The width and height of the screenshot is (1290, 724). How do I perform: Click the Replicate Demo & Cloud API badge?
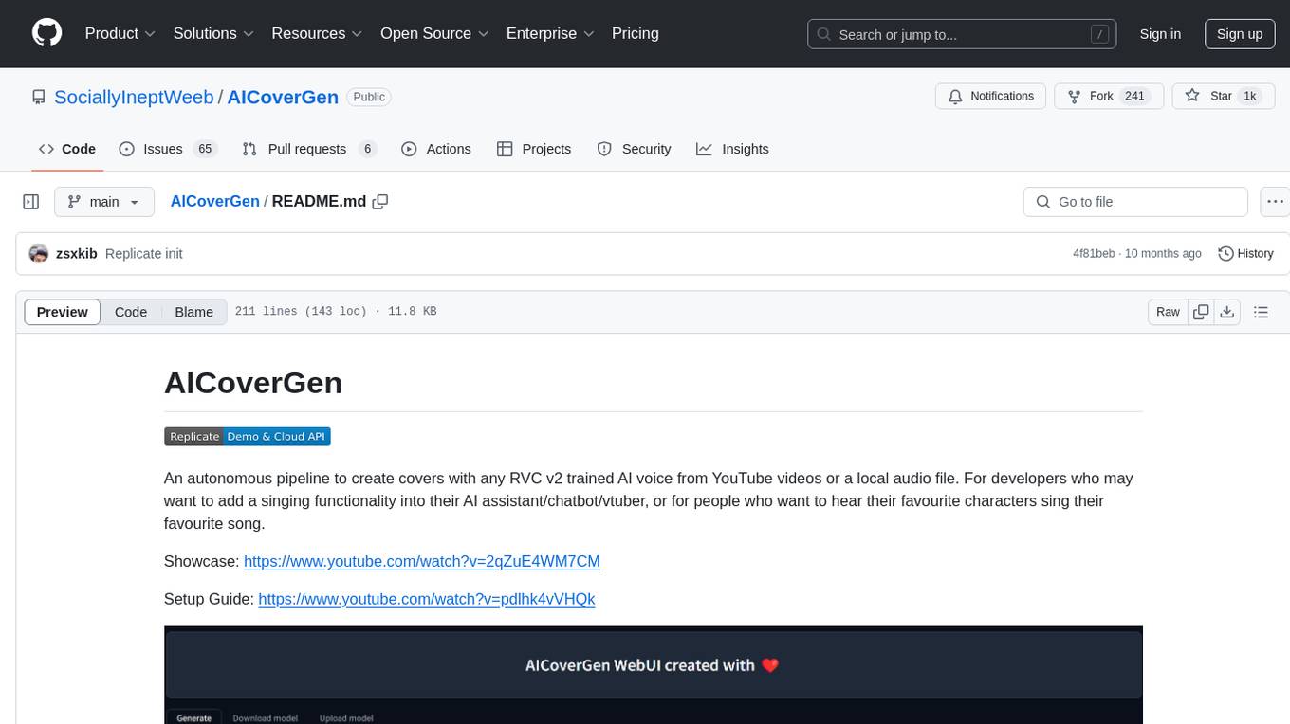pos(248,437)
